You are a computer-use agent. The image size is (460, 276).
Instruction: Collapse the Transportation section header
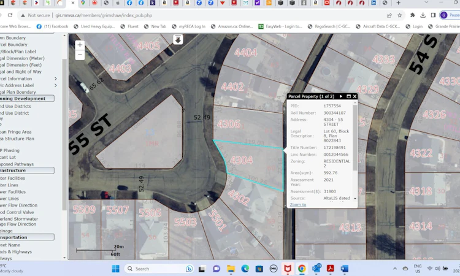(27, 237)
